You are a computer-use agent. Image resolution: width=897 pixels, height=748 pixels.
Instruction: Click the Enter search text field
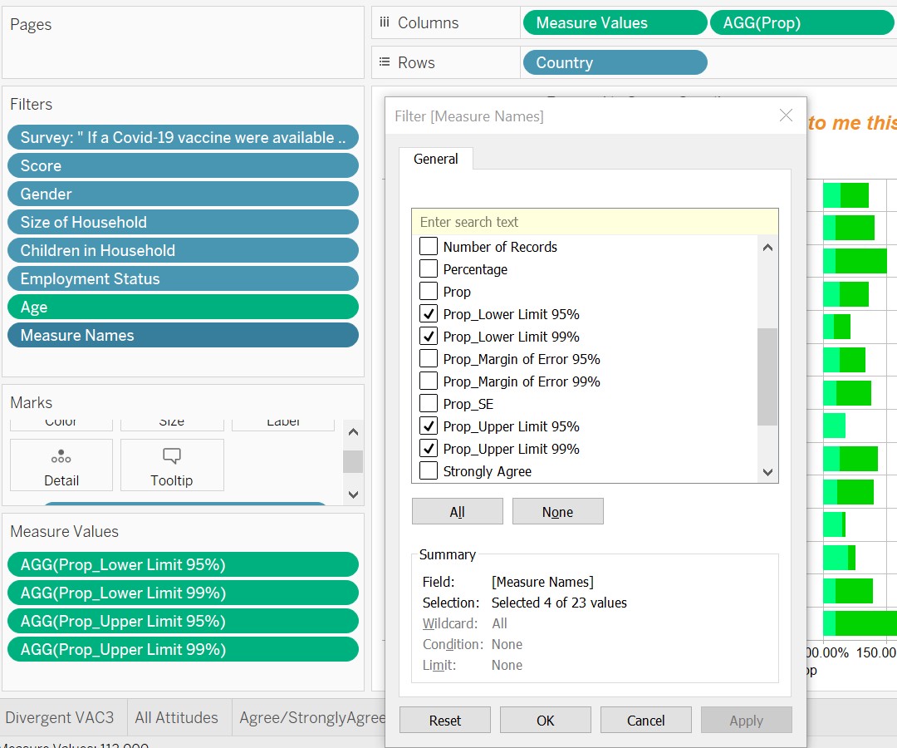point(594,222)
